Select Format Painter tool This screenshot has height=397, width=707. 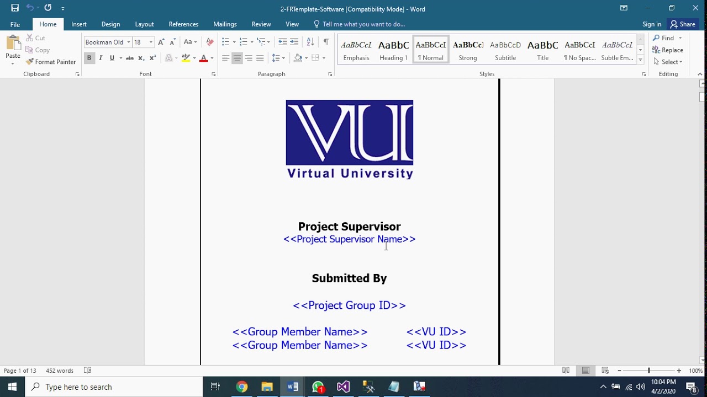51,62
